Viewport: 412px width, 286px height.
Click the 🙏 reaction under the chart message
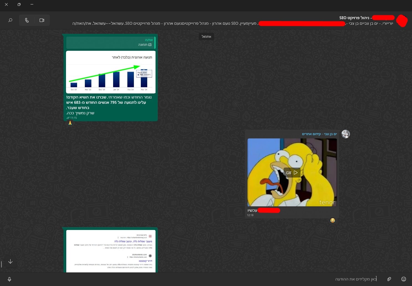click(x=70, y=123)
